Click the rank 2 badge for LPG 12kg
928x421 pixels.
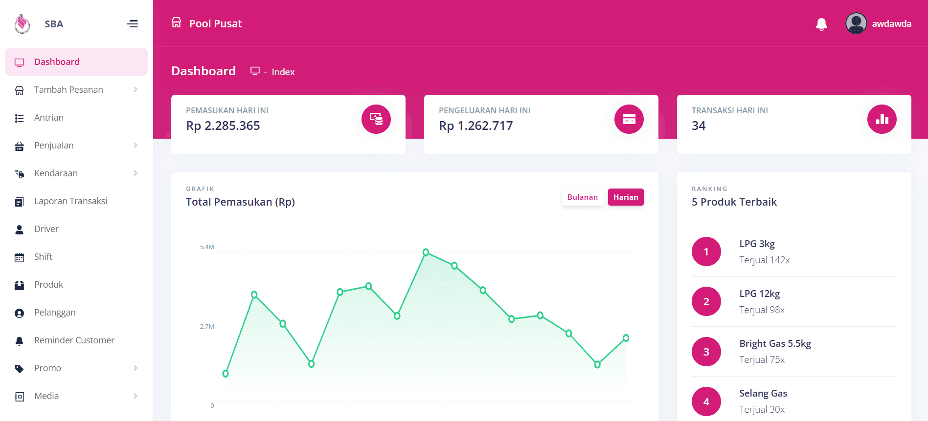tap(706, 301)
